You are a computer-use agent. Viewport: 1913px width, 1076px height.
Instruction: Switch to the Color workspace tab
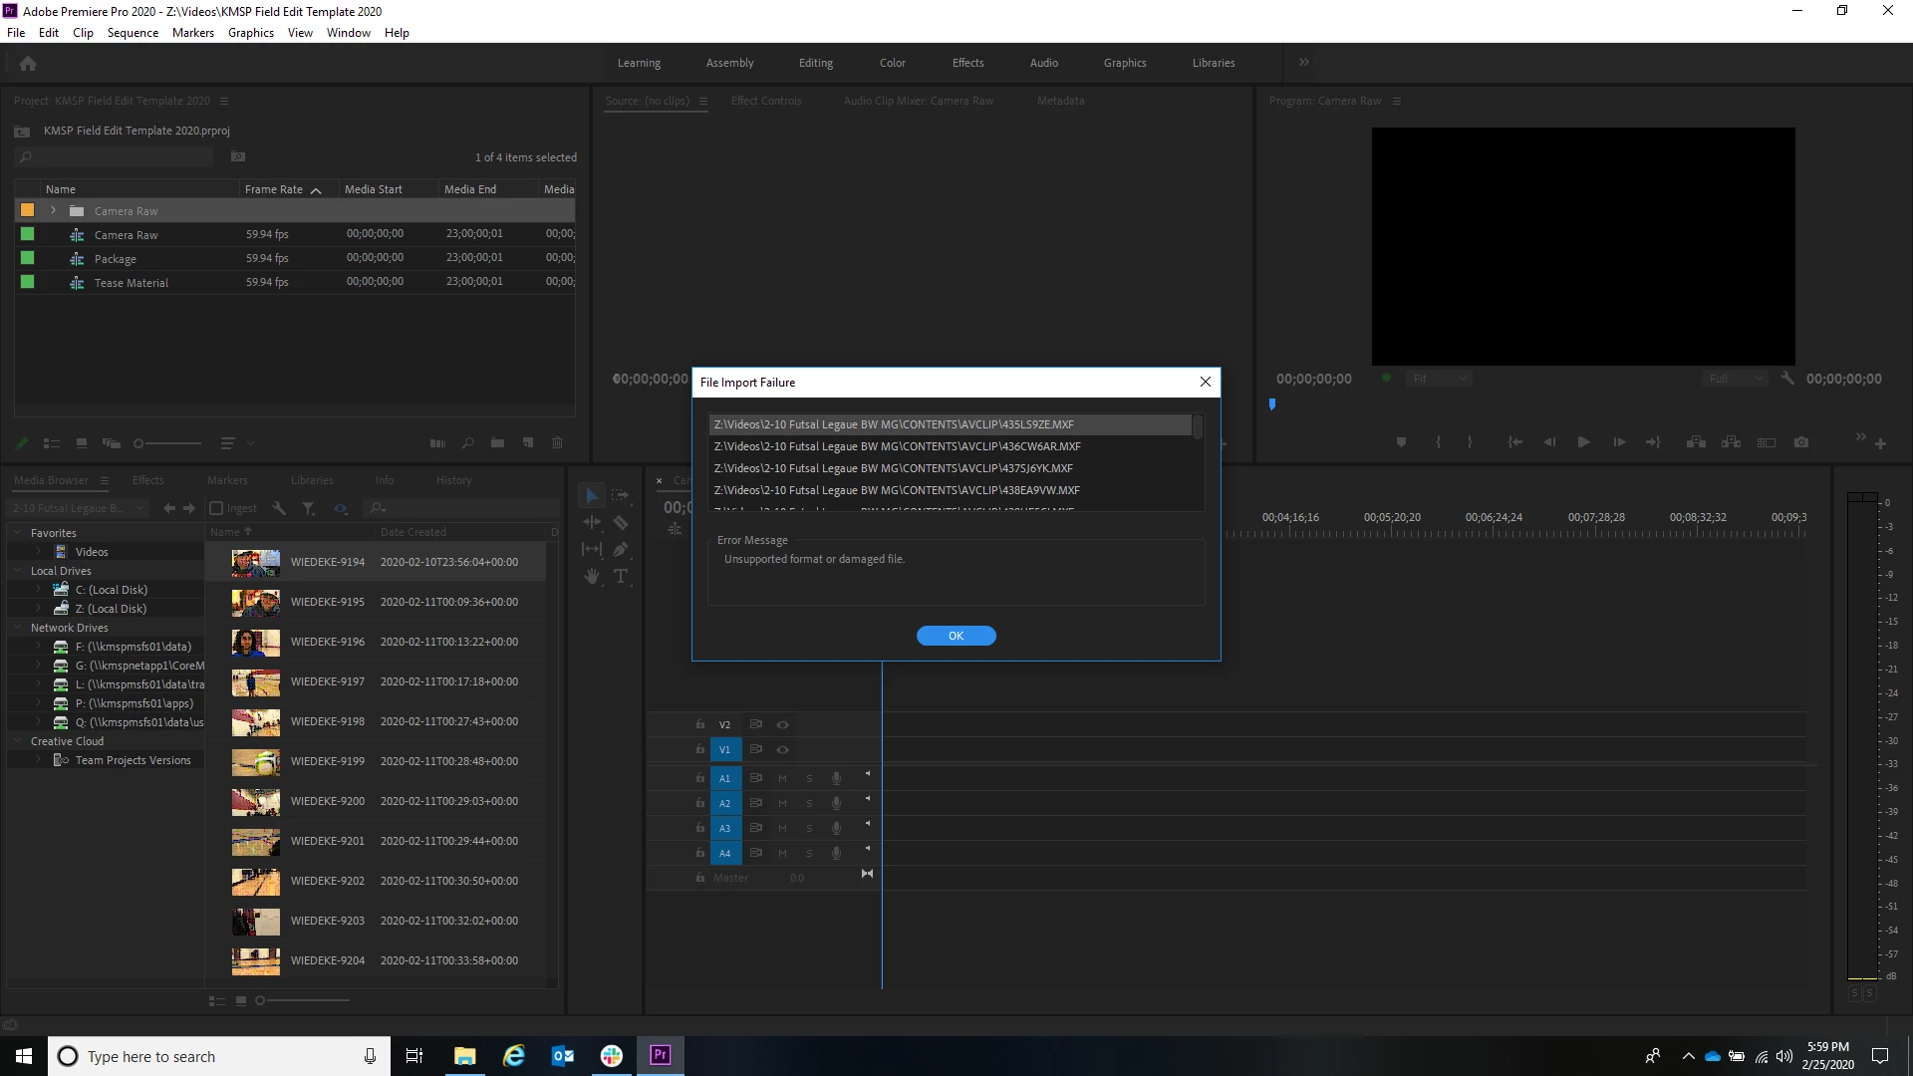click(892, 63)
